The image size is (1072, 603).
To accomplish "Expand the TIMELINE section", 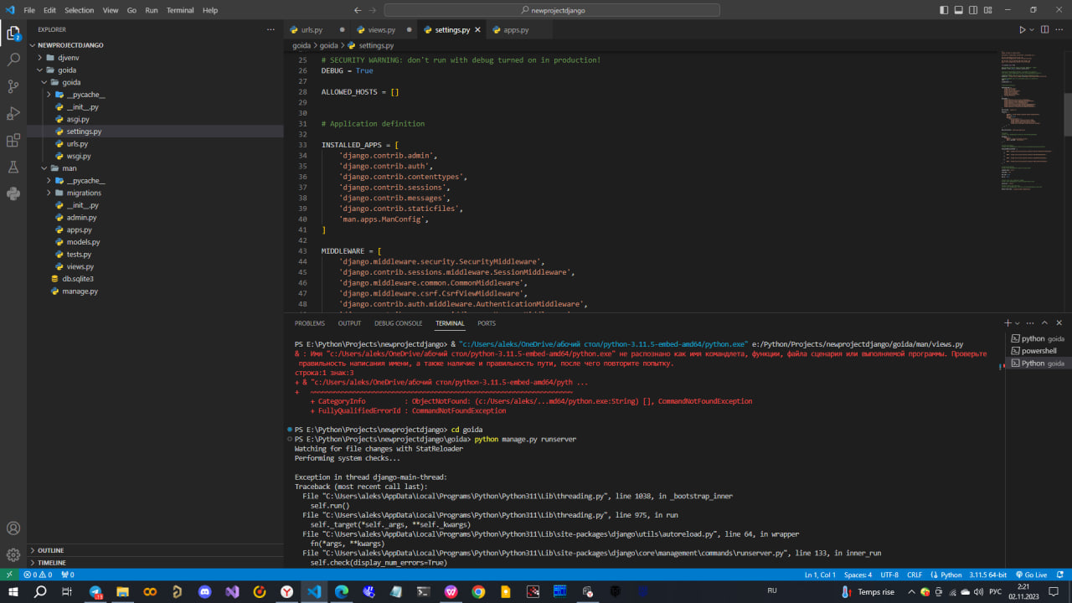I will coord(155,563).
